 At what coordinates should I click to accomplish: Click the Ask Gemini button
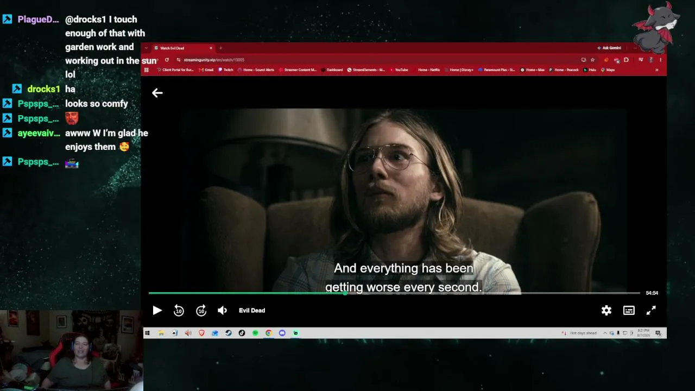[x=609, y=48]
